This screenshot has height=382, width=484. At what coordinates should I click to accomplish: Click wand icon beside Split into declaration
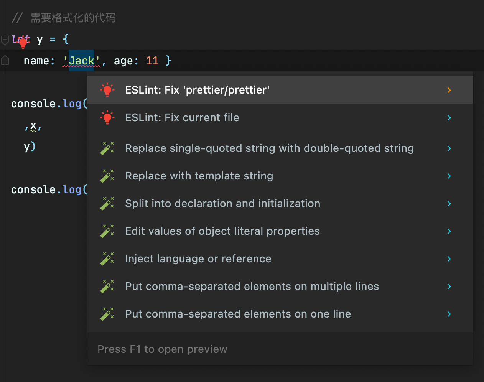click(107, 203)
